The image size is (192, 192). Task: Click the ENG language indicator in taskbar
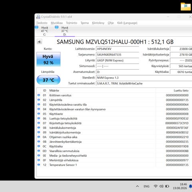[x=146, y=186]
